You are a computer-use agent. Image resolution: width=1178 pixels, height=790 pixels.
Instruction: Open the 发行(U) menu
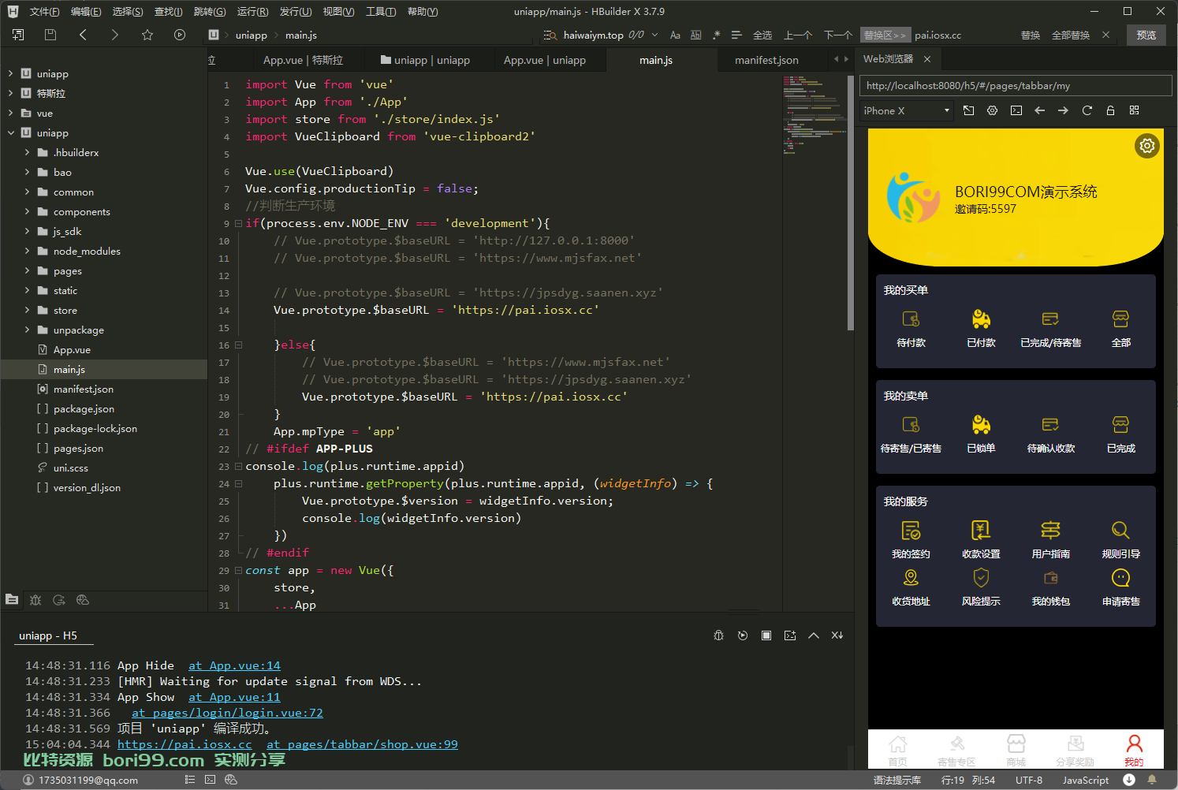tap(296, 12)
